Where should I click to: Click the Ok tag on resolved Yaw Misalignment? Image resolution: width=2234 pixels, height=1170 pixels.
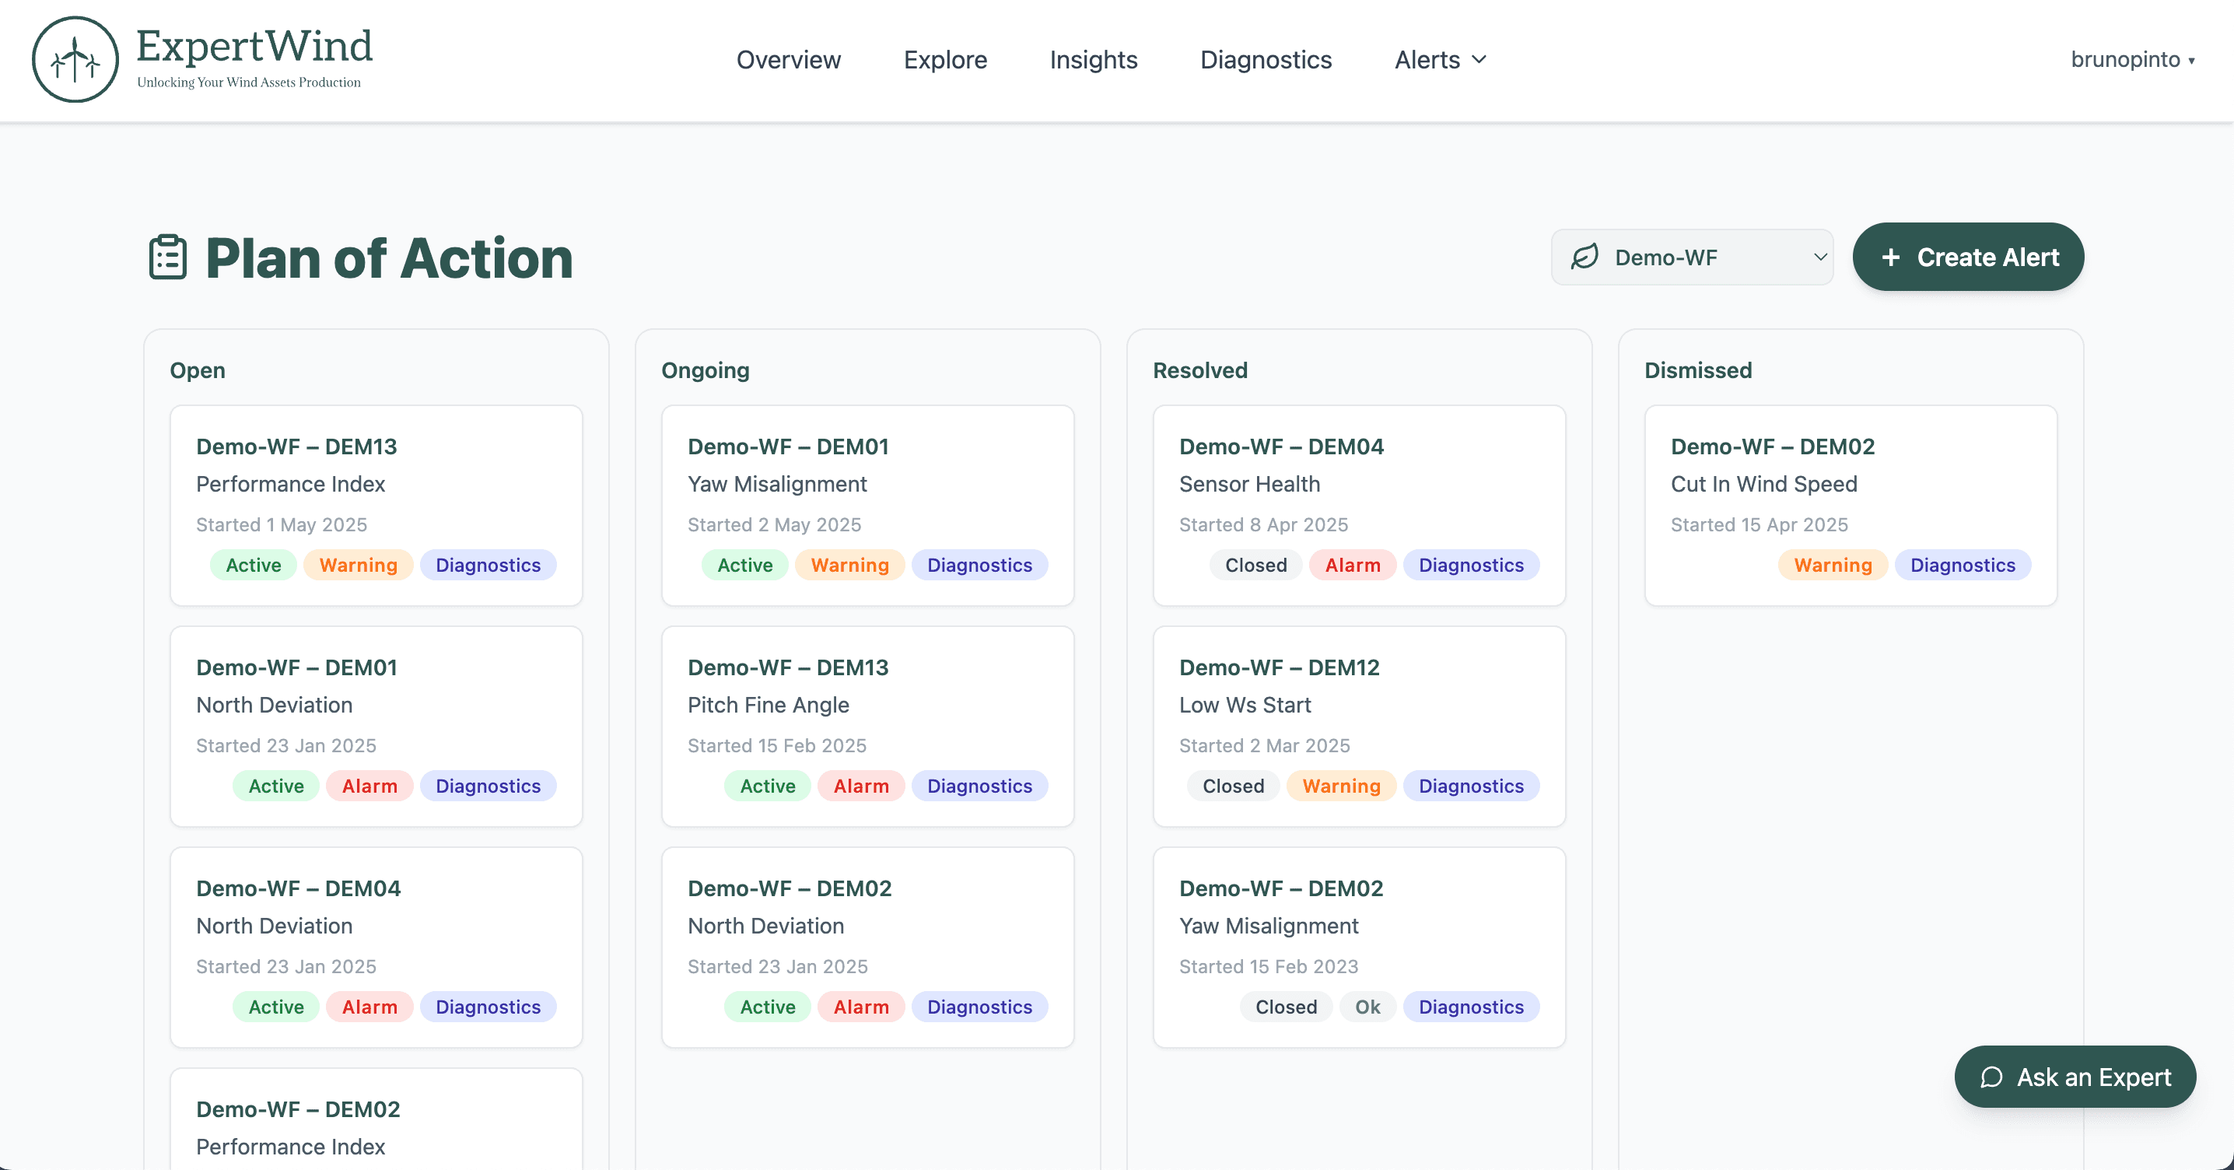1367,1006
